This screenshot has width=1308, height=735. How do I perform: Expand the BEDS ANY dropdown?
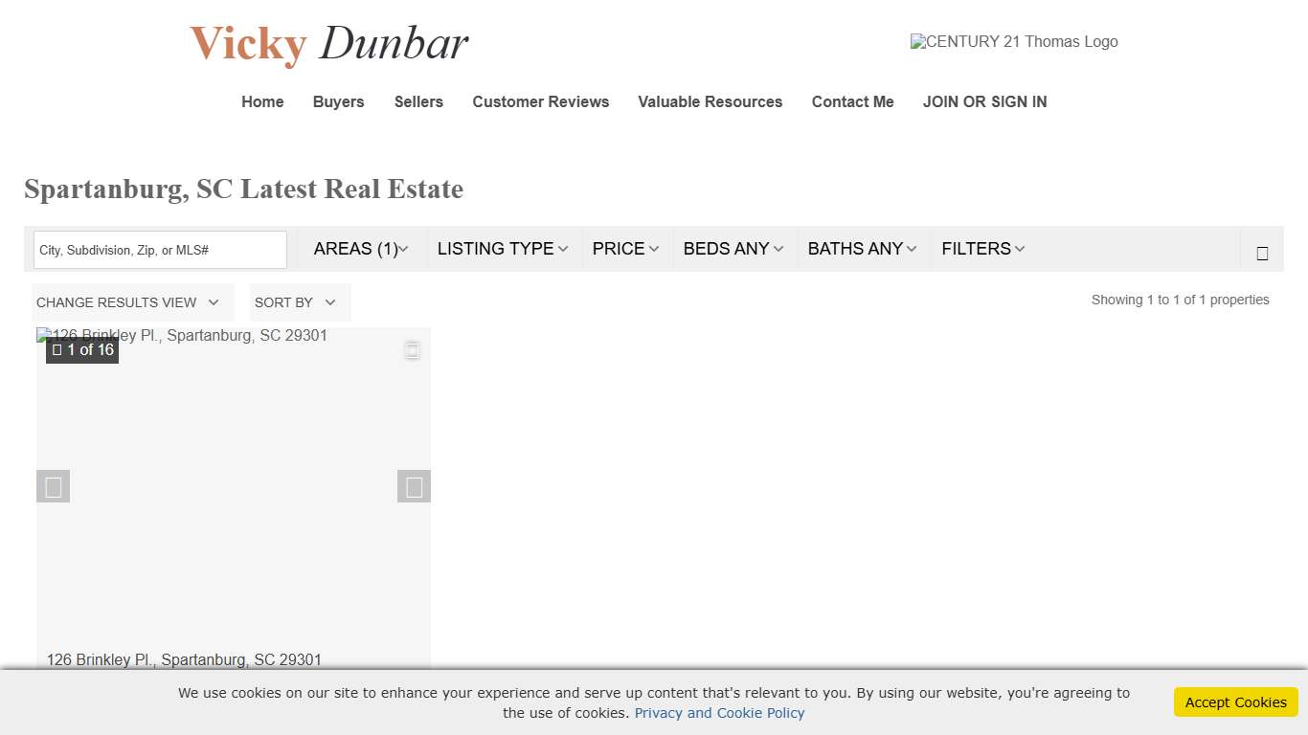(733, 249)
